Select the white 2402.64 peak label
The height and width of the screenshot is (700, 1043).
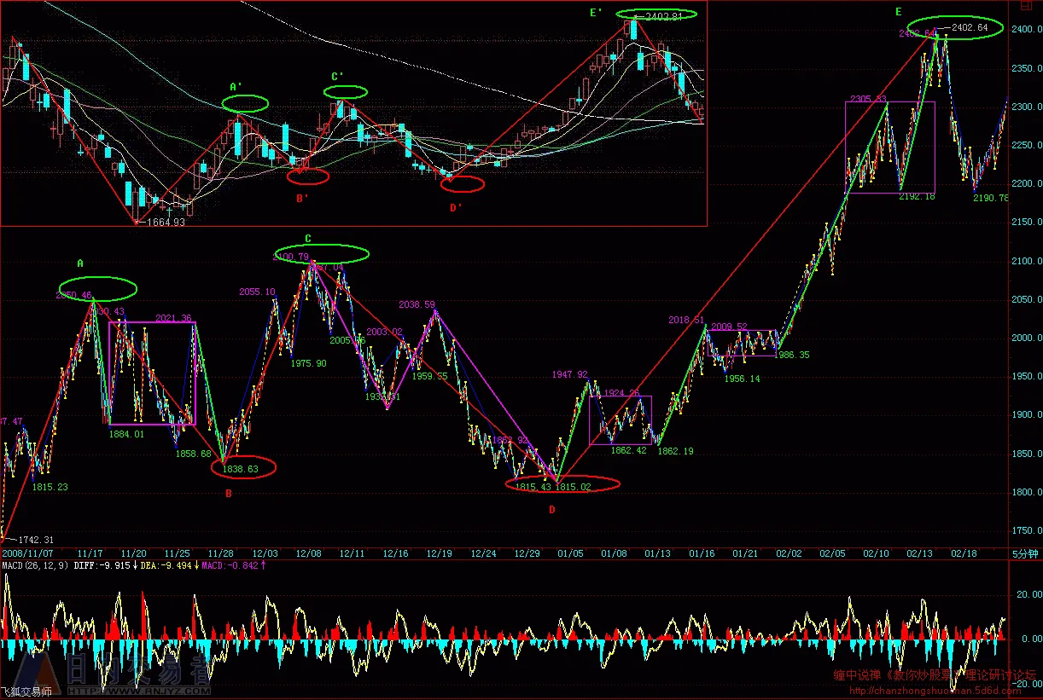click(x=969, y=27)
